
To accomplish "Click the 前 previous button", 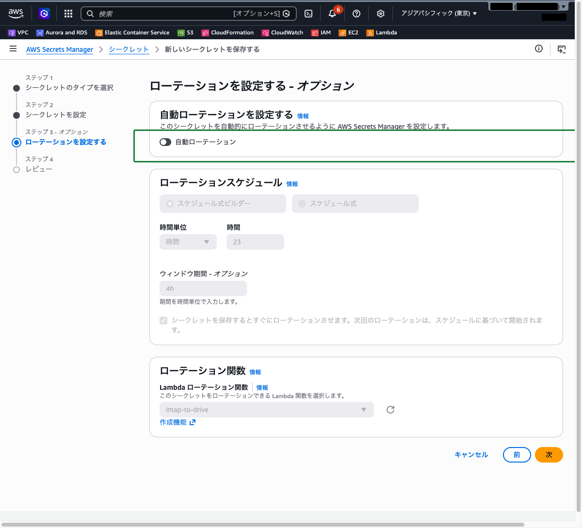I will pyautogui.click(x=517, y=455).
